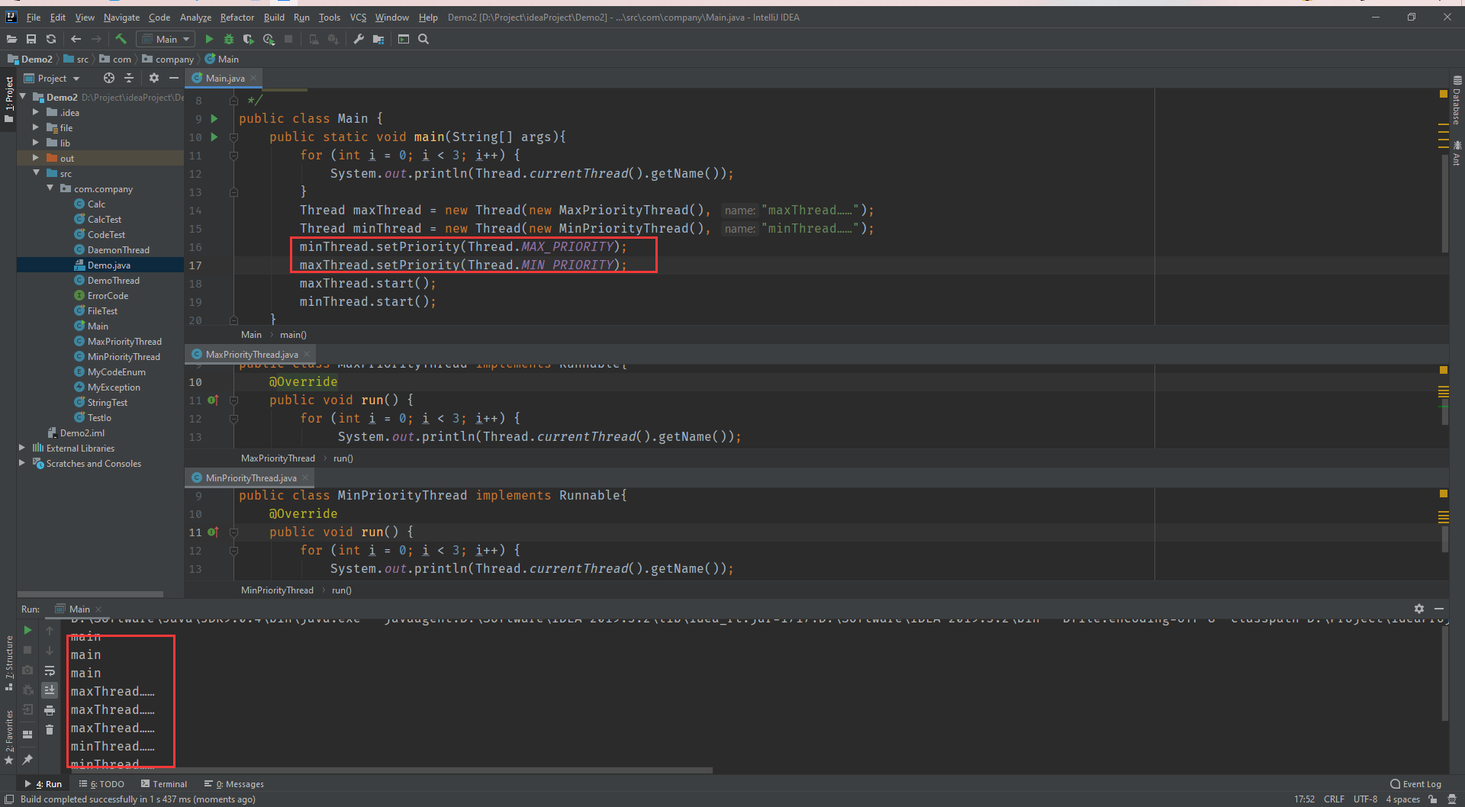This screenshot has height=807, width=1465.
Task: Print console output with the printer icon
Action: 50,710
